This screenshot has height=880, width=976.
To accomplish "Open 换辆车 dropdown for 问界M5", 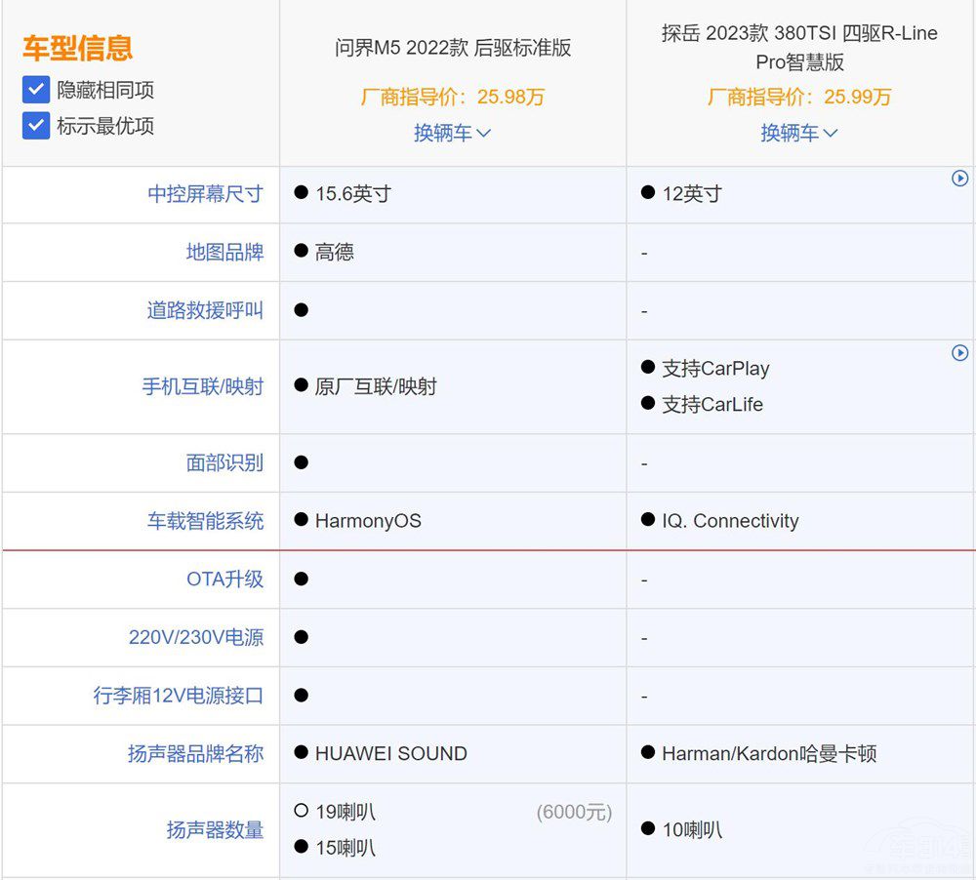I will tap(452, 133).
